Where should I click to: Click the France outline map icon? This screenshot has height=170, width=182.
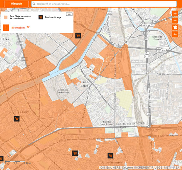click(175, 27)
